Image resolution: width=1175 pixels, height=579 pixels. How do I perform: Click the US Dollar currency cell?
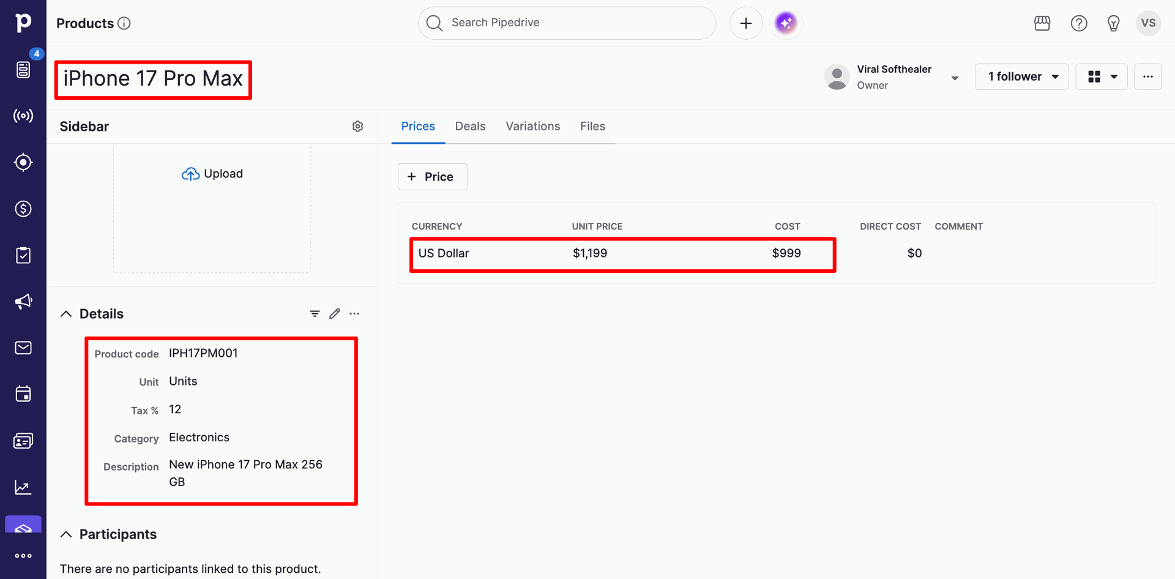point(444,253)
